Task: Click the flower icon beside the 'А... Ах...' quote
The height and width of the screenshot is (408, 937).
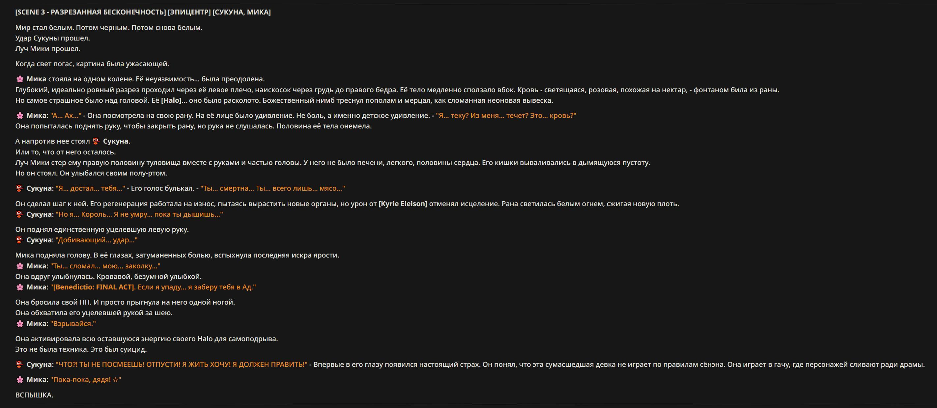Action: click(x=20, y=115)
